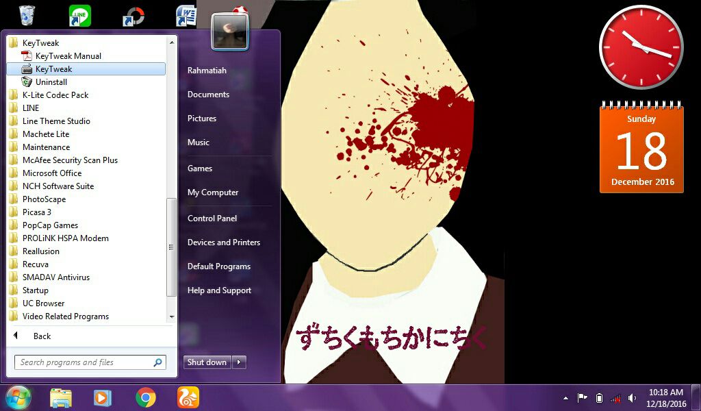This screenshot has height=411, width=701.
Task: Expand the LINE folder
Action: (x=30, y=108)
